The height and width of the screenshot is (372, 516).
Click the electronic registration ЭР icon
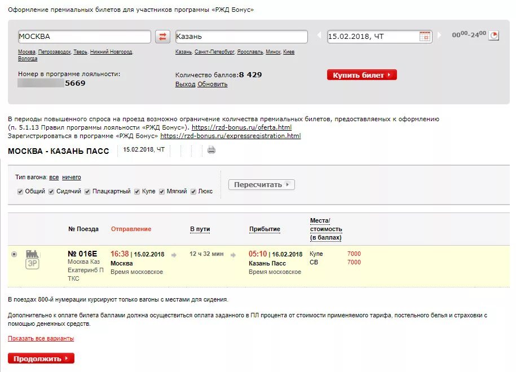(x=32, y=263)
